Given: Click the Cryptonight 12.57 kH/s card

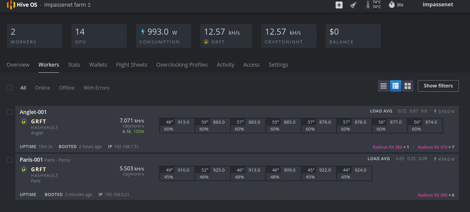Looking at the screenshot, I should pos(289,36).
